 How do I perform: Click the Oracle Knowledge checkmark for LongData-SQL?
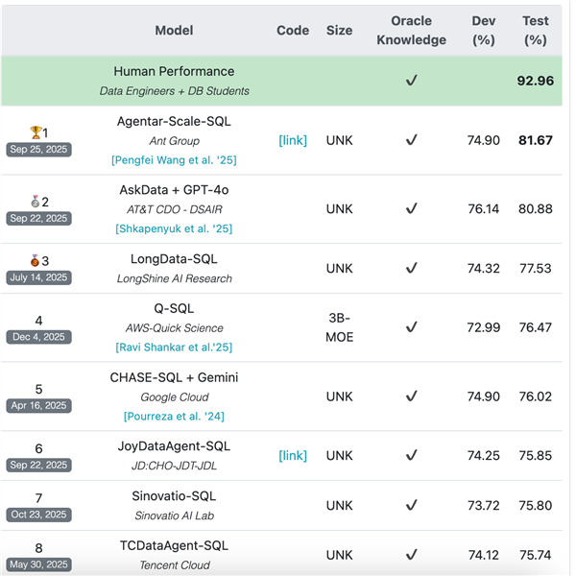tap(411, 269)
